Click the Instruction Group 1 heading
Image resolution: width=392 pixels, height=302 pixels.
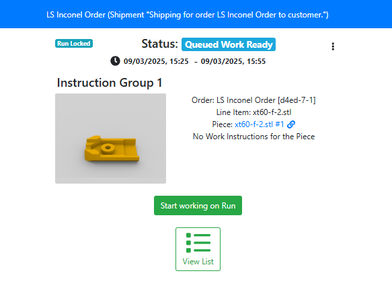pos(110,83)
